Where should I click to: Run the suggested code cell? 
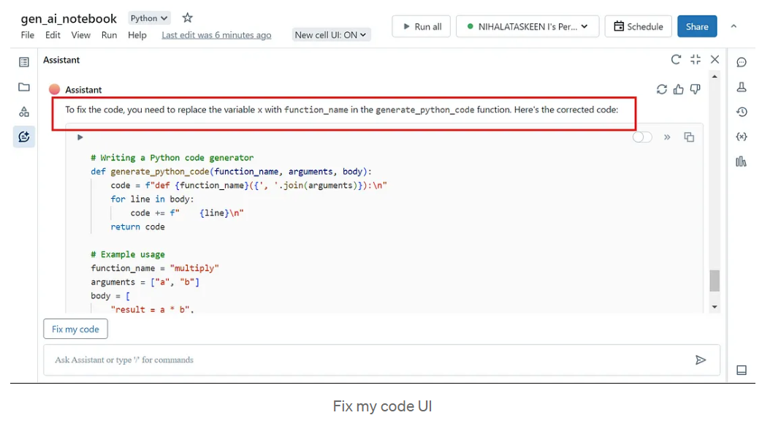tap(80, 137)
